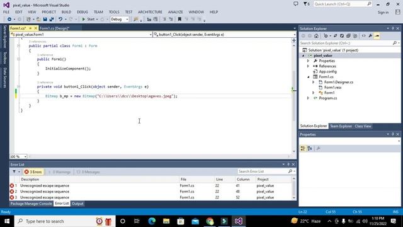
Task: Open the Data Sources side tab
Action: pyautogui.click(x=4, y=78)
